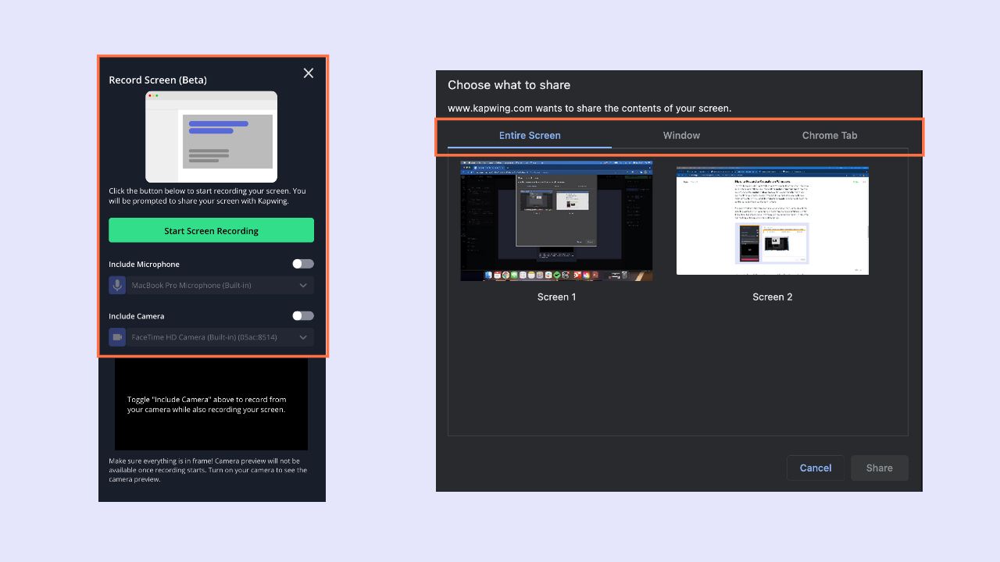Click Cancel in the share dialog
The height and width of the screenshot is (562, 1000).
pos(815,468)
